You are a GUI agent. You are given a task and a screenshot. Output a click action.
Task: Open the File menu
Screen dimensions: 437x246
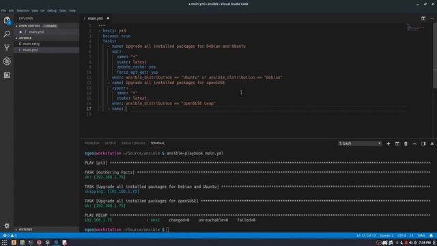3,11
